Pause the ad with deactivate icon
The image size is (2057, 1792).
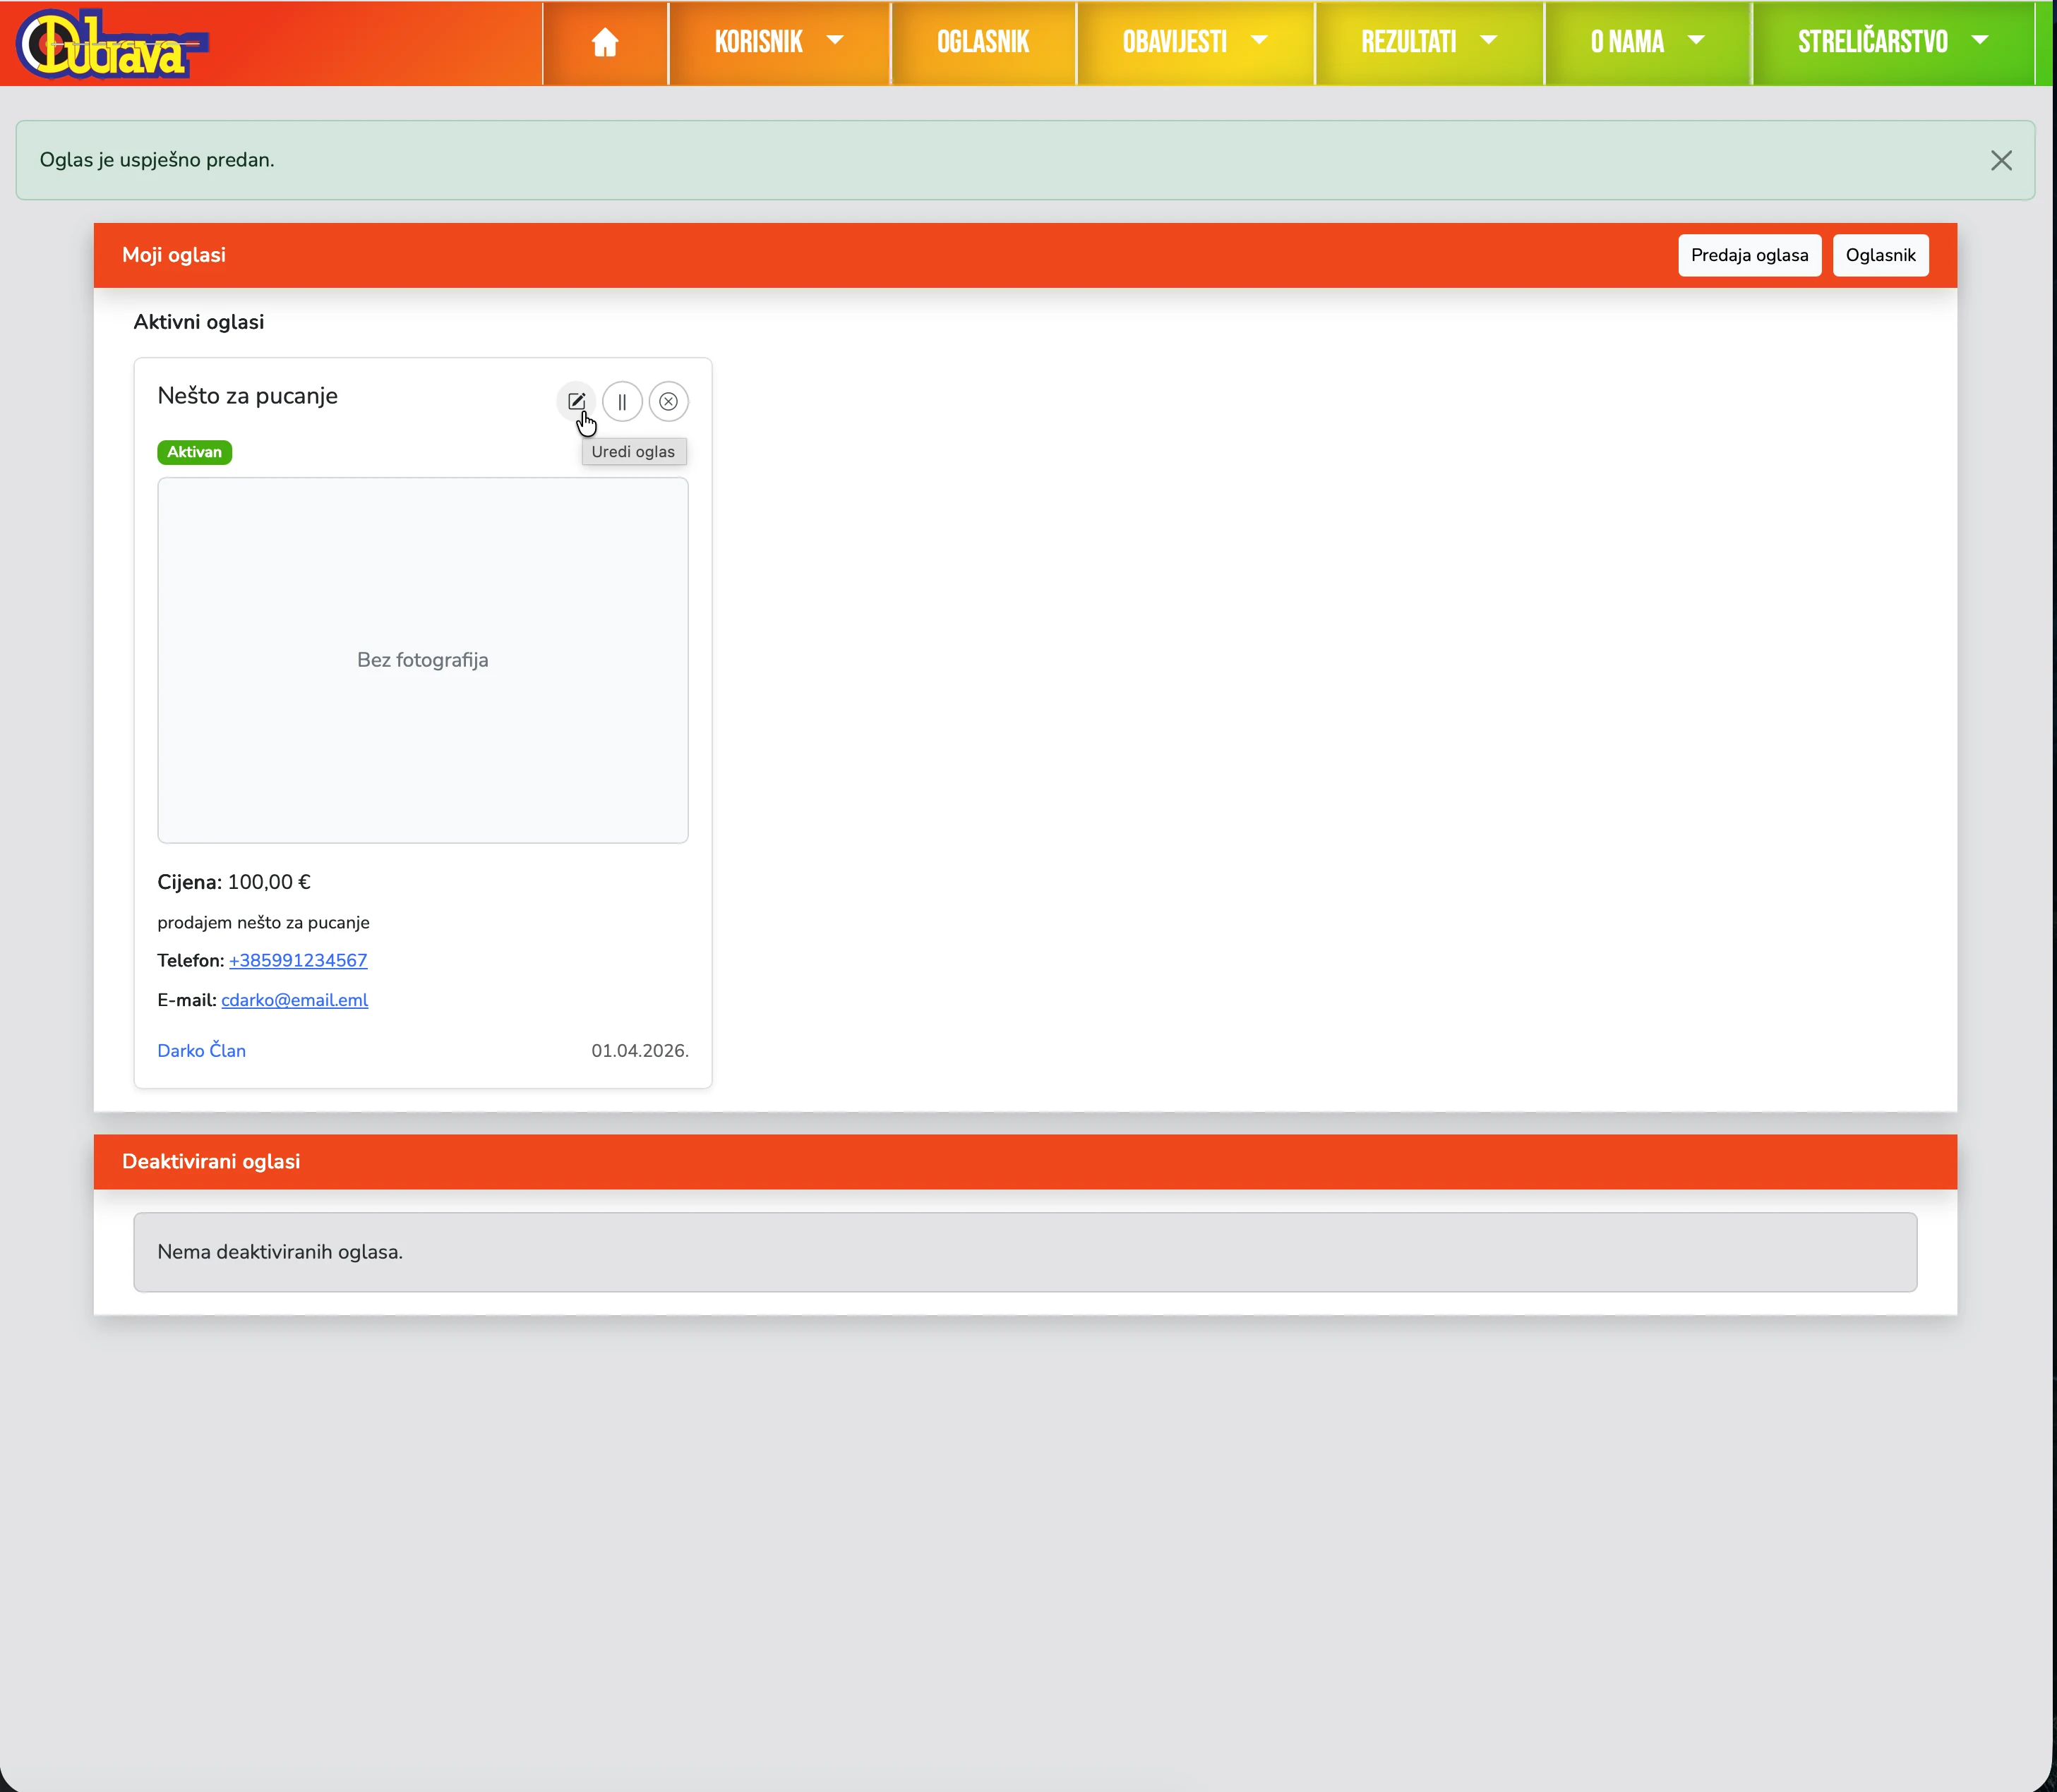click(x=623, y=401)
